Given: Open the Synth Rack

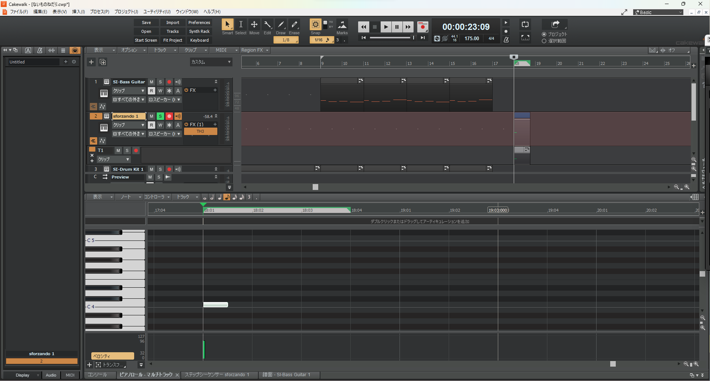Looking at the screenshot, I should click(199, 31).
